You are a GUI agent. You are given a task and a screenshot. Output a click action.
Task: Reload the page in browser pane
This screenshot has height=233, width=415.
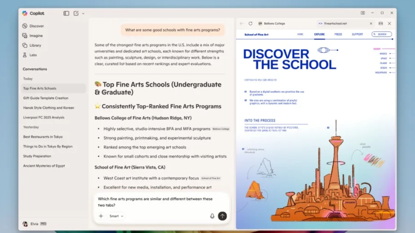coord(250,24)
